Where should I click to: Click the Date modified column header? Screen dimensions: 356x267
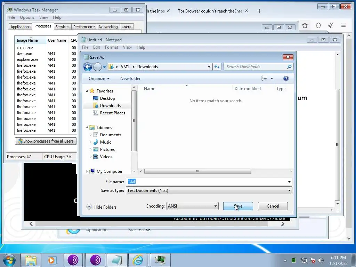[248, 89]
